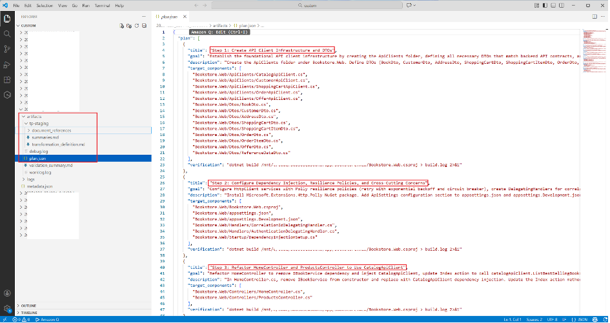Open the Extensions view

click(7, 79)
